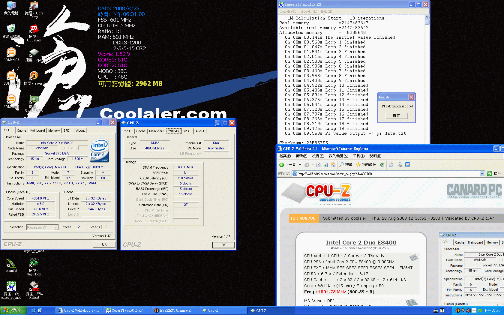Open About tab in the Memory CPU-Z window
This screenshot has width=504, height=315.
tap(200, 131)
